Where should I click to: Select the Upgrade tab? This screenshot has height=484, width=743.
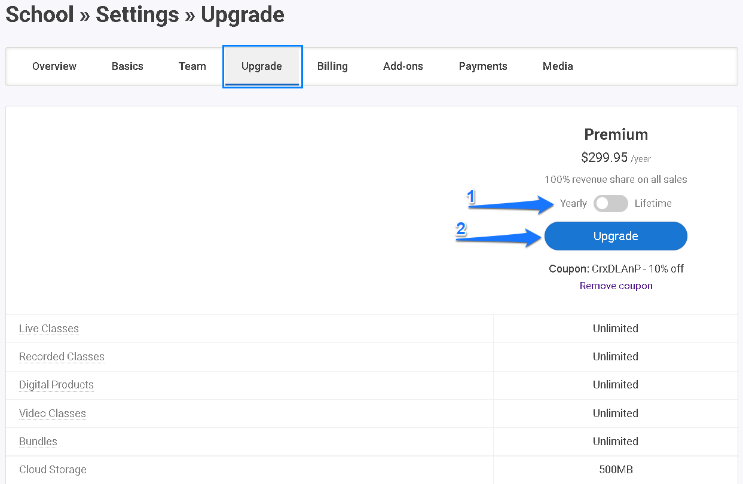coord(262,66)
